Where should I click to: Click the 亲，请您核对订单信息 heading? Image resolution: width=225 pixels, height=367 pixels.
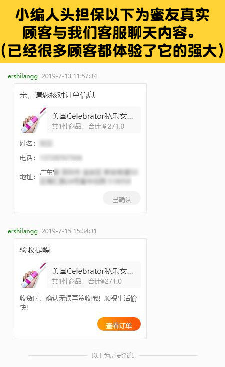pos(57,95)
